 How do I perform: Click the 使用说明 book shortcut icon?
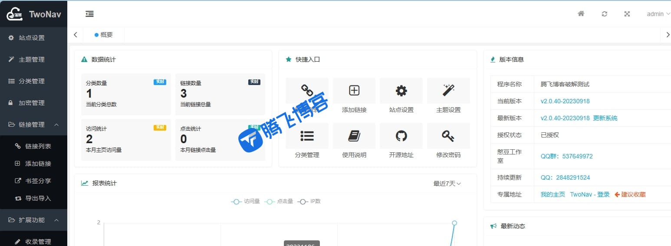(354, 136)
